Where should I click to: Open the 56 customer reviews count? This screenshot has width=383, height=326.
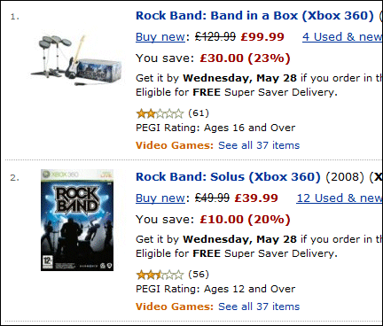[x=199, y=275]
